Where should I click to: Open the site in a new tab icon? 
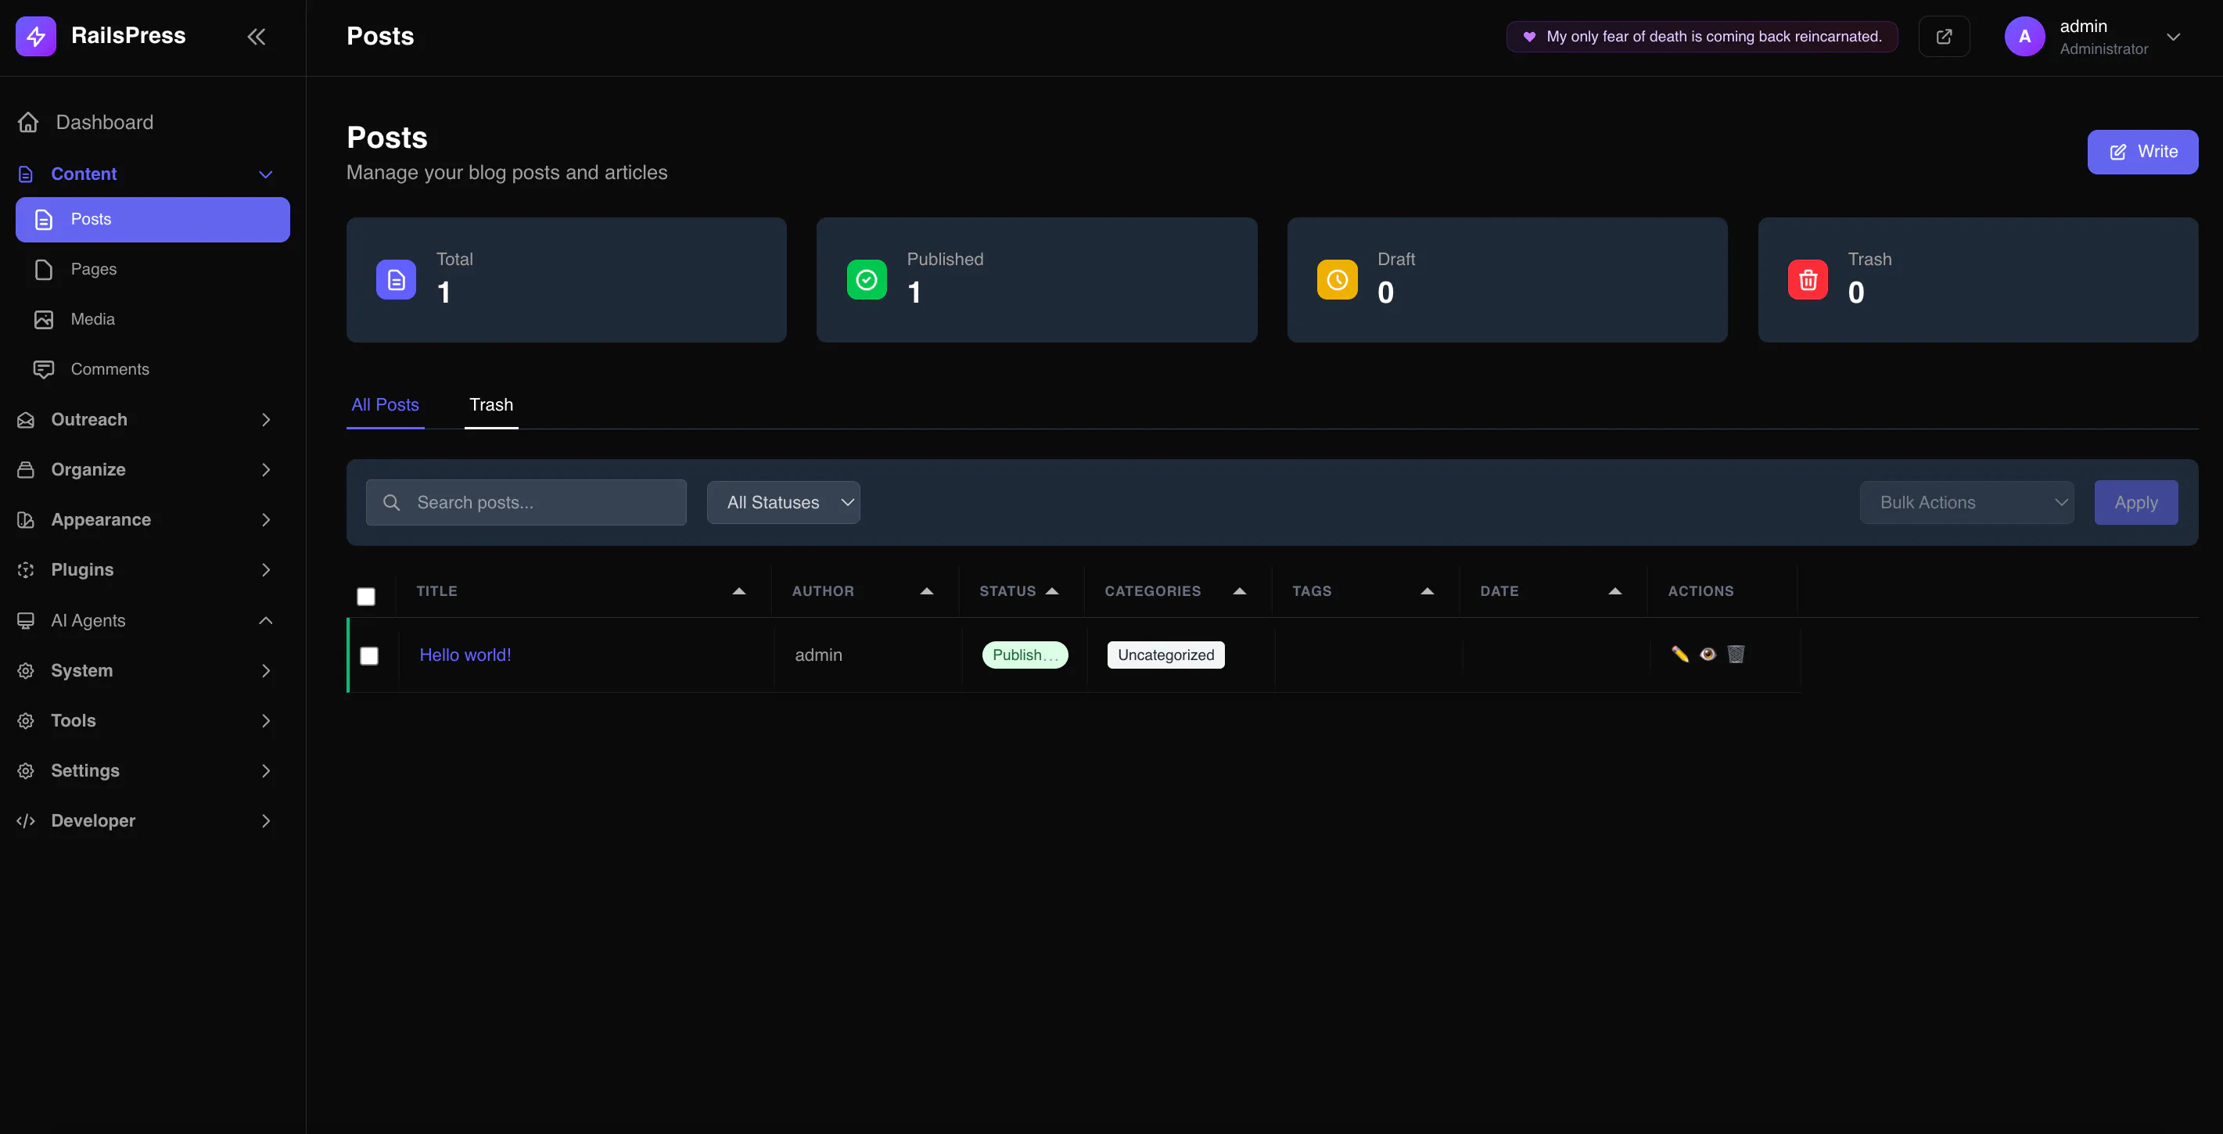[1944, 36]
